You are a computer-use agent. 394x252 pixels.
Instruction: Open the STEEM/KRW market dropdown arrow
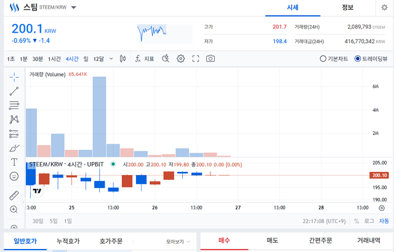(x=74, y=7)
